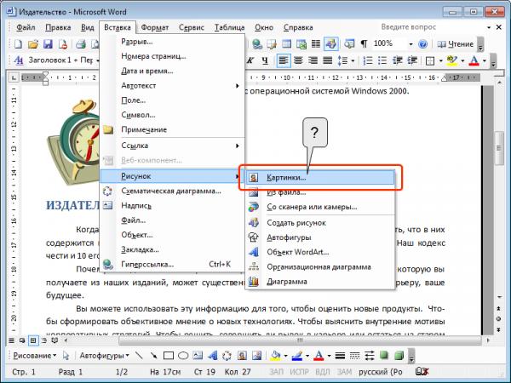Open the Borders dropdown arrow
This screenshot has height=383, width=511.
coord(440,60)
